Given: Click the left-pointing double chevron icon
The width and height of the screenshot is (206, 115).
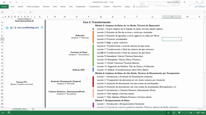Looking at the screenshot, I should click(x=42, y=27).
